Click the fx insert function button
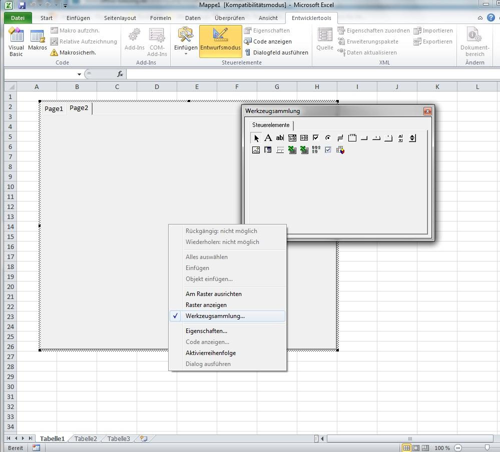 (x=120, y=74)
